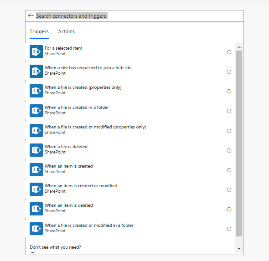Click SharePoint icon for 'When an item is created'
Viewport: 269px width, 261px height.
point(36,169)
